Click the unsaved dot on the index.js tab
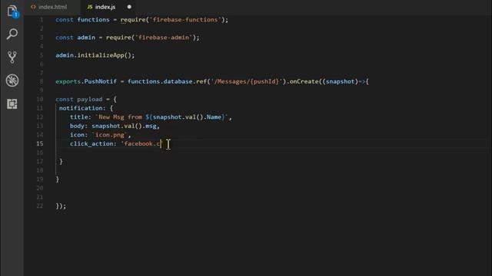The height and width of the screenshot is (276, 492). pos(129,7)
